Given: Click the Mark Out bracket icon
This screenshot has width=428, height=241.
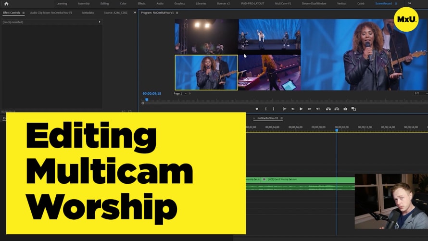Looking at the screenshot, I should [x=274, y=109].
